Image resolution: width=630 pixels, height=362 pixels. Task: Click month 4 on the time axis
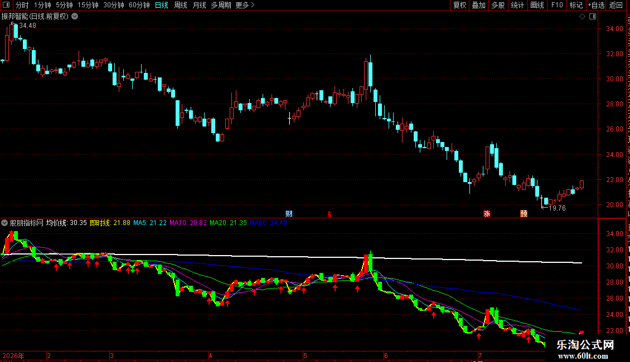click(210, 355)
